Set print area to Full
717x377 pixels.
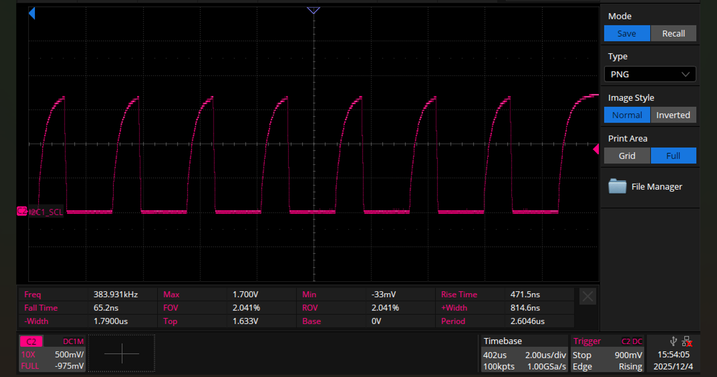tap(673, 156)
